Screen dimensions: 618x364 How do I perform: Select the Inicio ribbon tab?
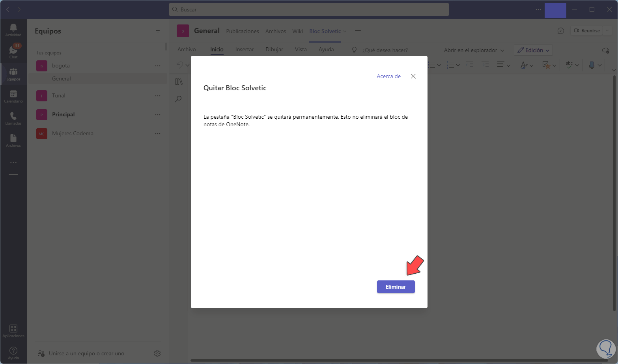(217, 49)
